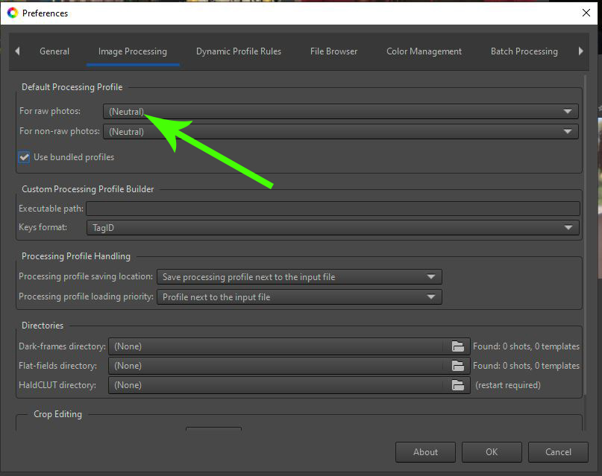602x476 pixels.
Task: Open the File Browser tab
Action: 333,51
